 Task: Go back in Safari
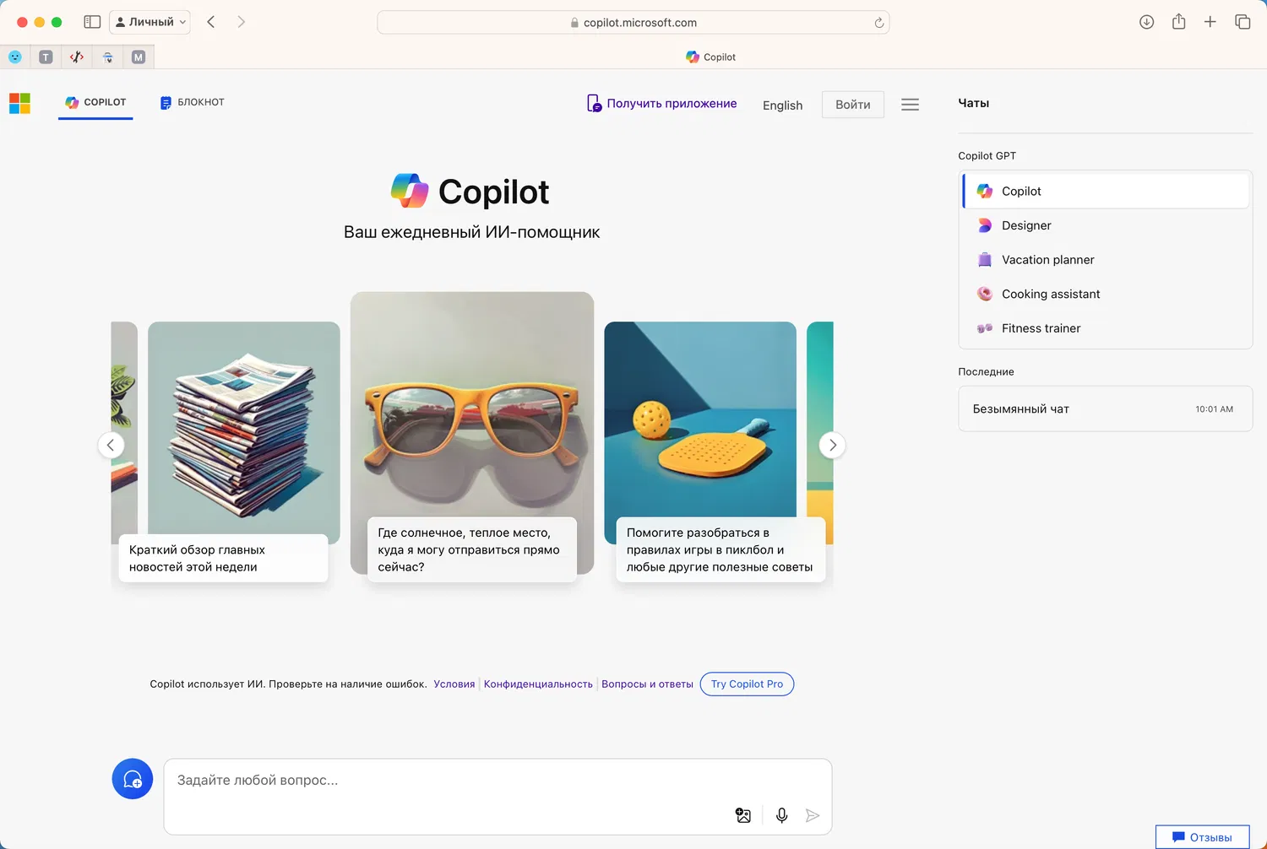click(x=211, y=22)
